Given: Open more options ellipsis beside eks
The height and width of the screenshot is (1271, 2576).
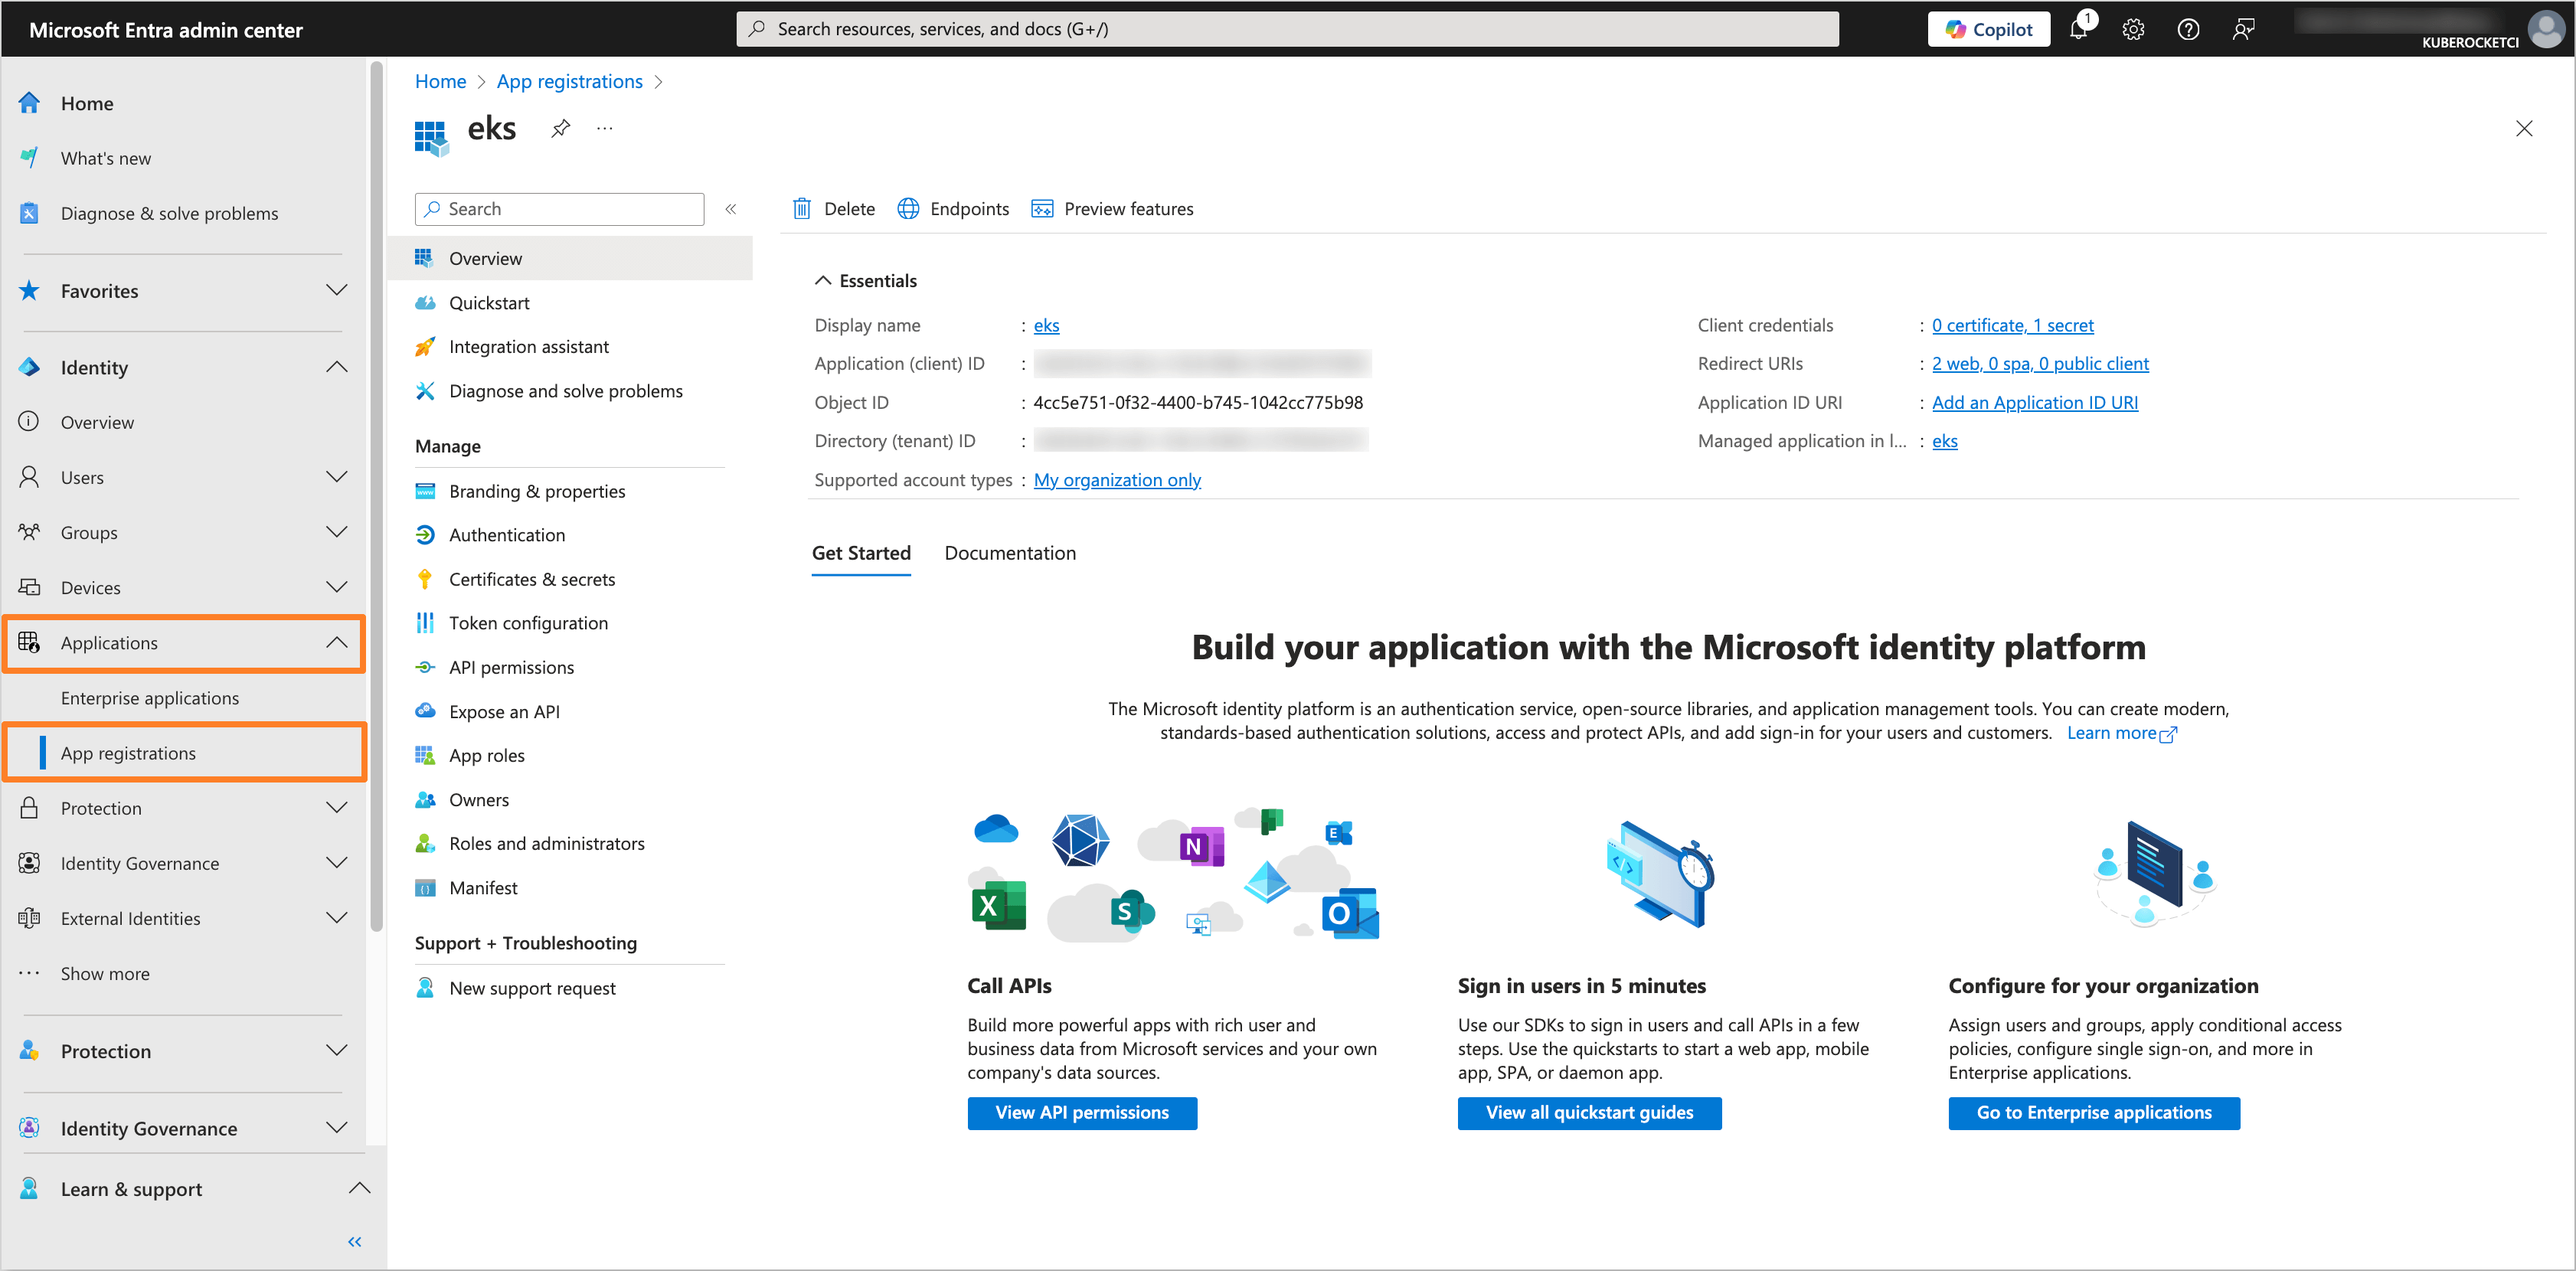Looking at the screenshot, I should tap(604, 128).
